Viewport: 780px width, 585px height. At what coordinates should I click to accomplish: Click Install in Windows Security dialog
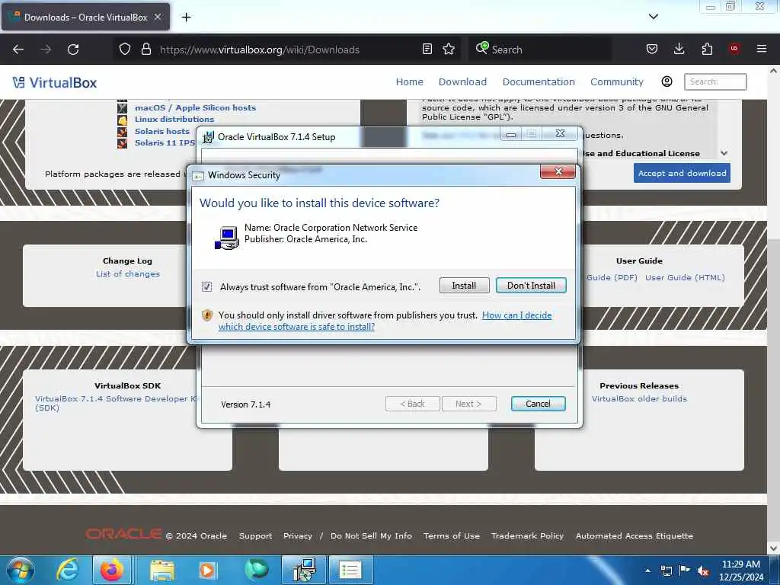pyautogui.click(x=464, y=286)
